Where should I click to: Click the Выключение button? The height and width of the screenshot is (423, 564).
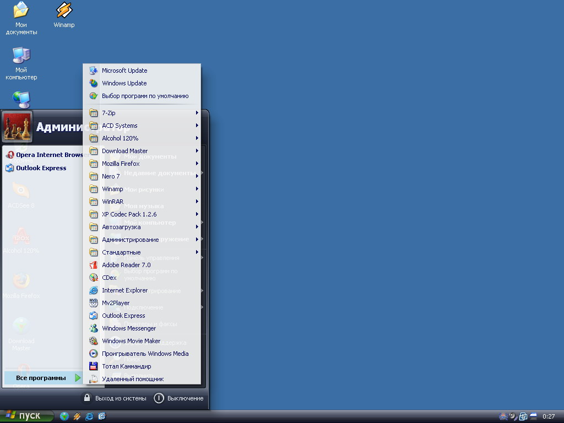coord(179,398)
